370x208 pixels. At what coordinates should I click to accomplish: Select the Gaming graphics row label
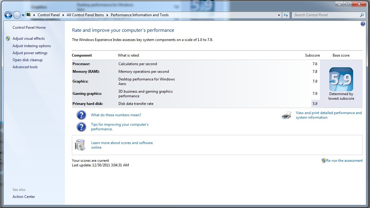coord(87,94)
